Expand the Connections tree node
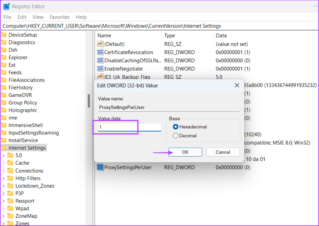Screen dimensions: 319x226 (x=4, y=171)
